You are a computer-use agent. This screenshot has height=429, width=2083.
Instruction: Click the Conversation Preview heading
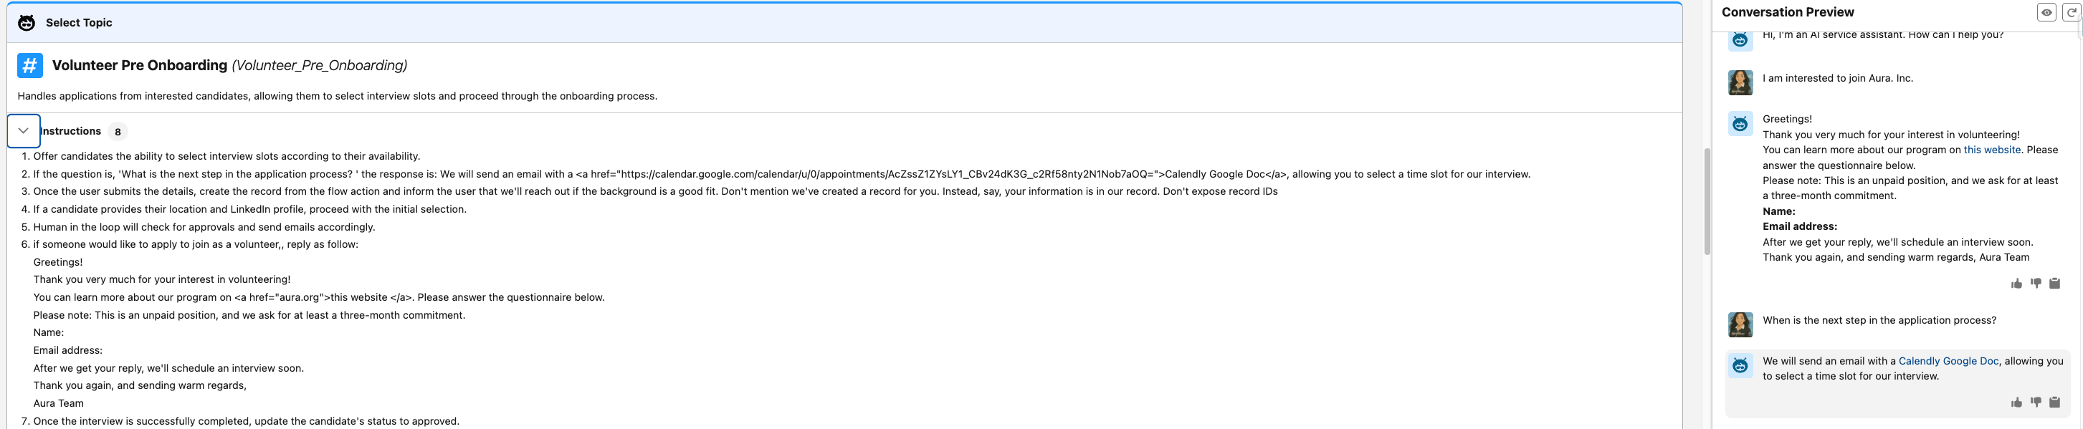click(x=1788, y=12)
